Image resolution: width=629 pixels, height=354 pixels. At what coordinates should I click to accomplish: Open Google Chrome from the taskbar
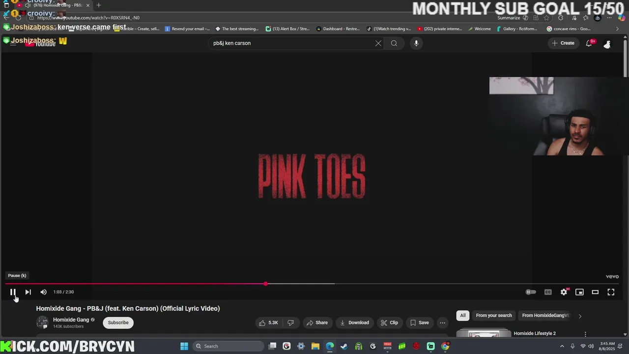point(445,346)
